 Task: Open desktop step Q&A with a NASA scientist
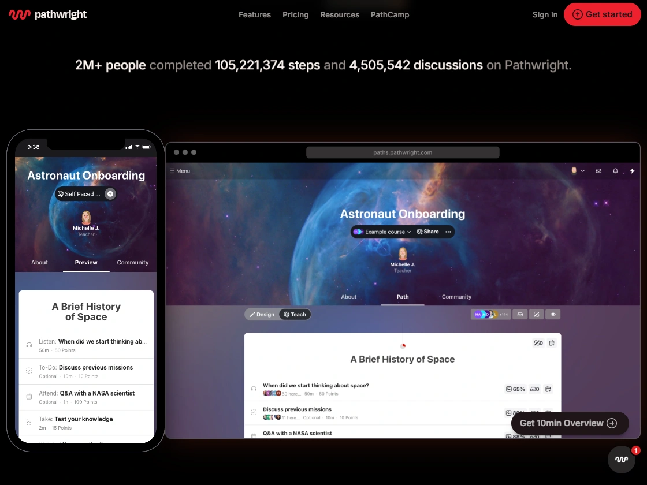[x=297, y=433]
